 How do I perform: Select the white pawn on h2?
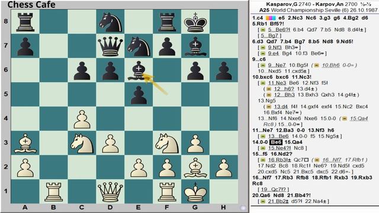[224, 168]
